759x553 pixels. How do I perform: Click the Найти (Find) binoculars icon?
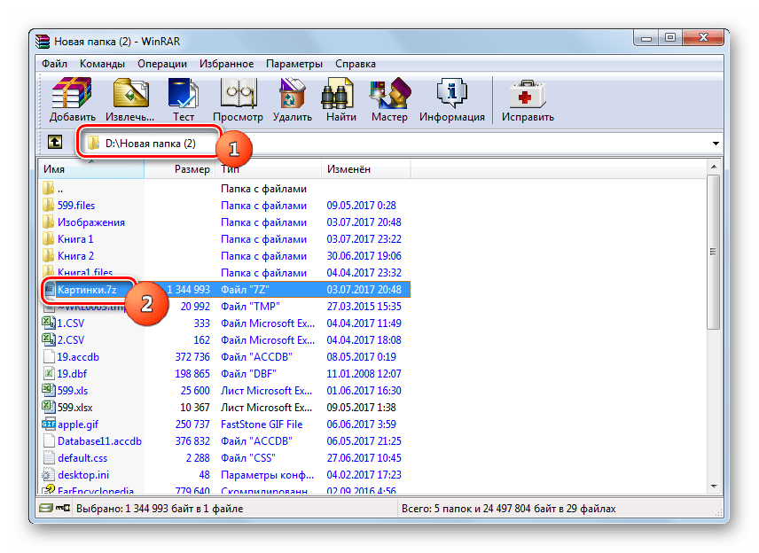tap(338, 95)
